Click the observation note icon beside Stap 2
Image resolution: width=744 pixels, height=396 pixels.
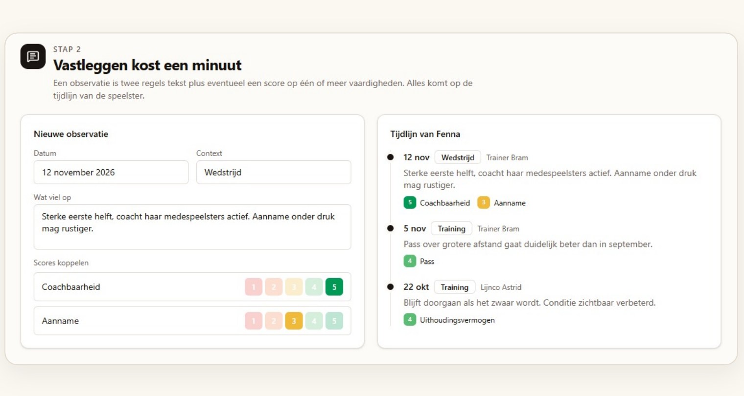[x=33, y=56]
